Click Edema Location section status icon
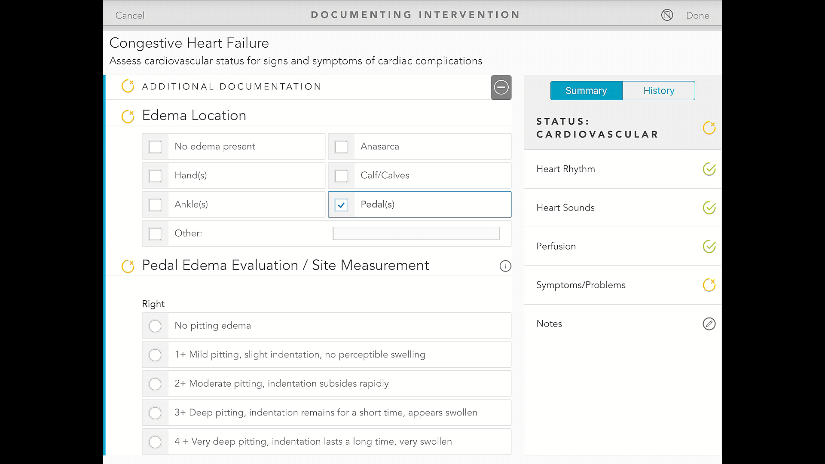The image size is (825, 464). pos(128,116)
